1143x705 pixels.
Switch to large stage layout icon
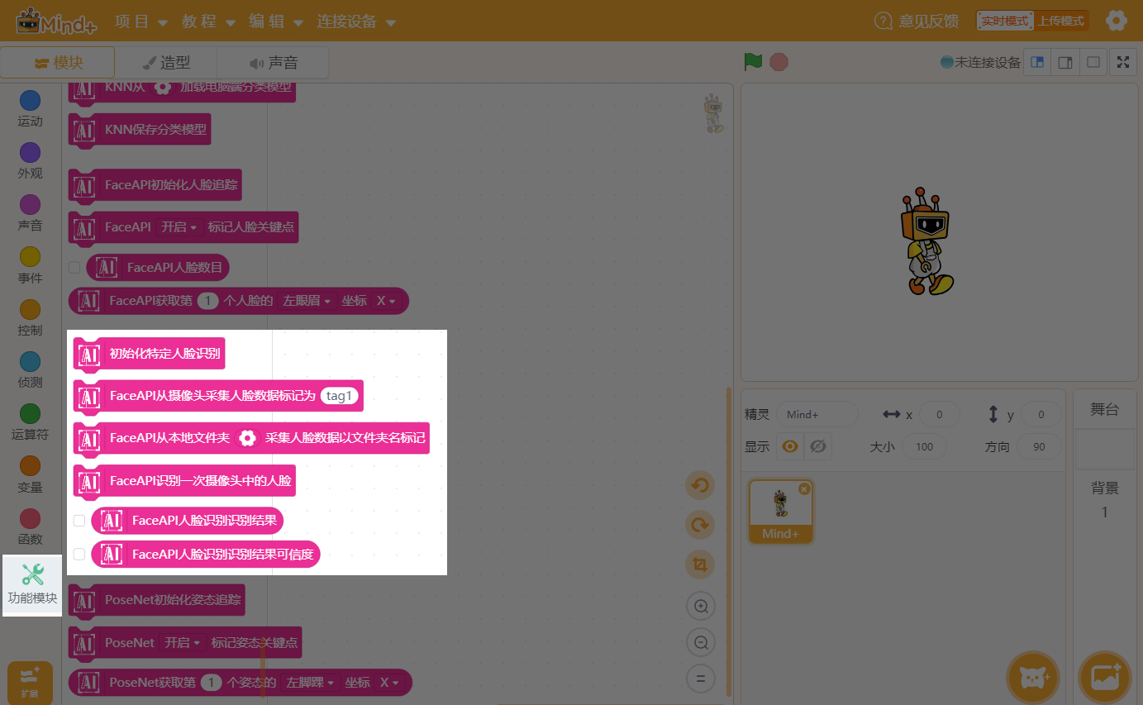1064,62
